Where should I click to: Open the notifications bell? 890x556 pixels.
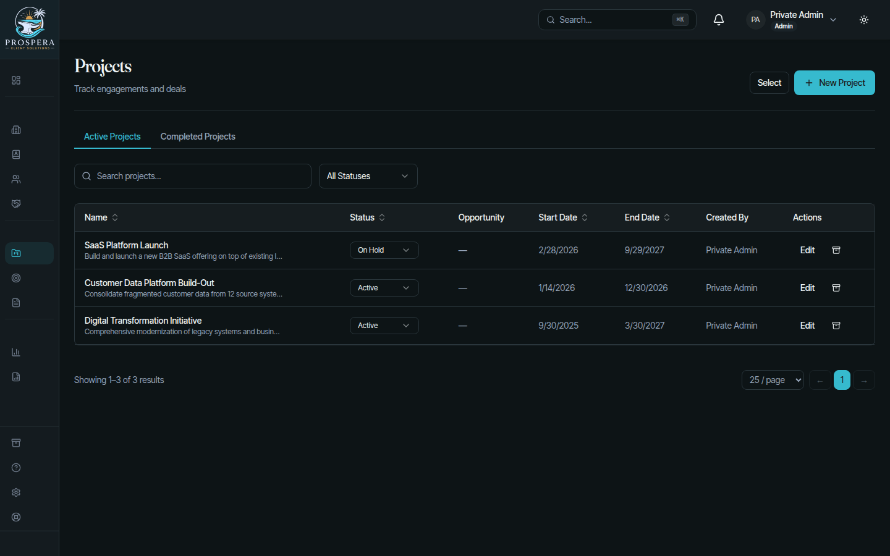click(x=719, y=20)
